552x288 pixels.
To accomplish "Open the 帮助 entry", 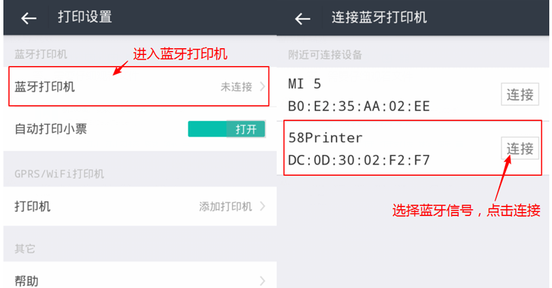I will [x=27, y=281].
